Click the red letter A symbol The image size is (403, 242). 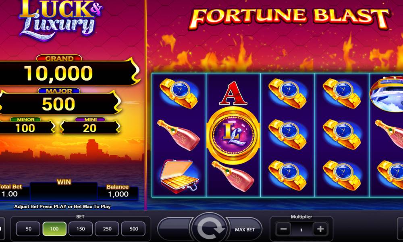233,93
